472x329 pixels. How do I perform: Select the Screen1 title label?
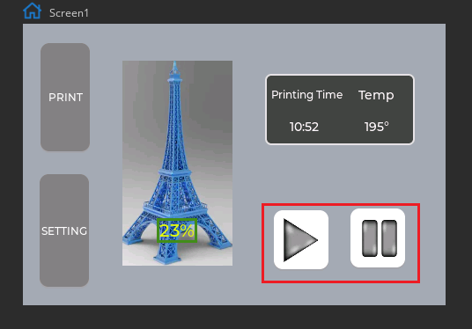[69, 13]
